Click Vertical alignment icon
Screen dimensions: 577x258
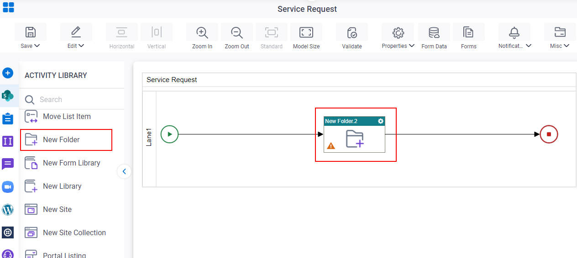[x=157, y=32]
